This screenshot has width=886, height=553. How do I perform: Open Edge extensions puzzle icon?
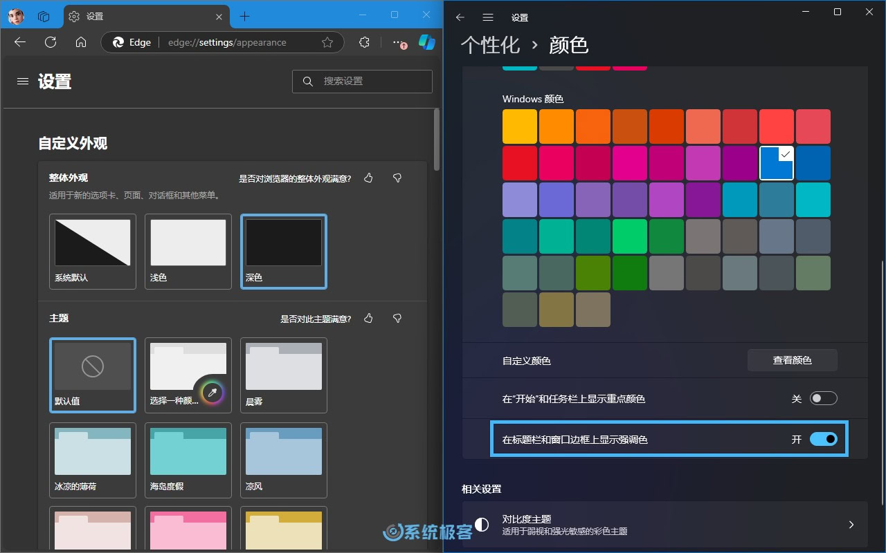pyautogui.click(x=365, y=42)
